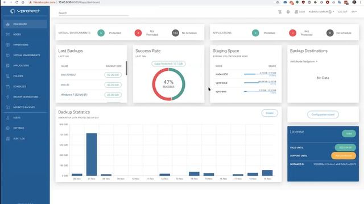Focus the Search input field

(x=93, y=13)
